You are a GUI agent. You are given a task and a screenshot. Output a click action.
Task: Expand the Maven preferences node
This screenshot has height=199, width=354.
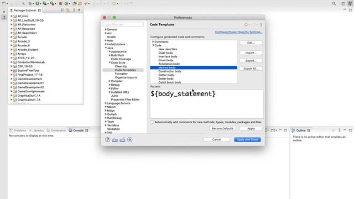[106, 107]
